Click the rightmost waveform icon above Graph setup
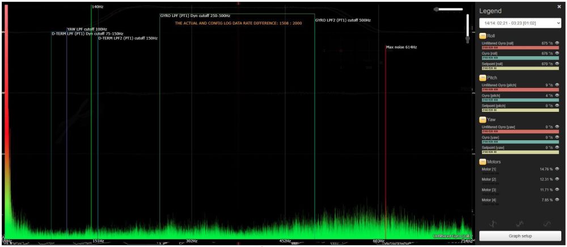The height and width of the screenshot is (247, 567). pyautogui.click(x=547, y=223)
